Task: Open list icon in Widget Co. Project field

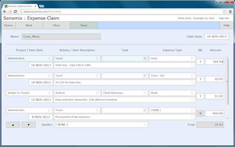Action: 50,93
